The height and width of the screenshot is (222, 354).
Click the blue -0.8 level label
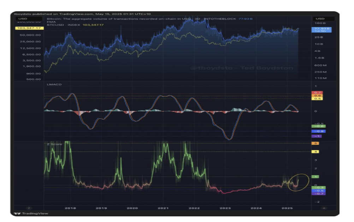pos(319,131)
